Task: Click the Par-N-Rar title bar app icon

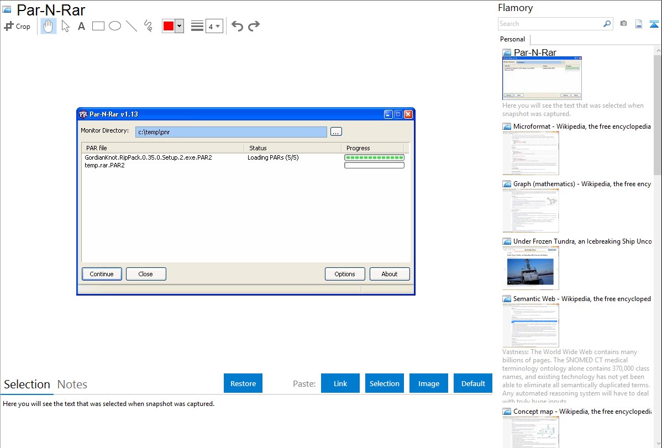Action: pos(83,114)
